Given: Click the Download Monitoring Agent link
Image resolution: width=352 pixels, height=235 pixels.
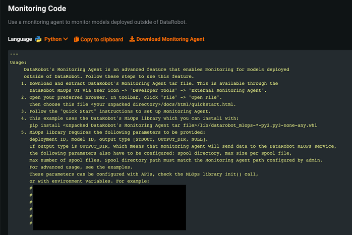Looking at the screenshot, I should click(170, 39).
